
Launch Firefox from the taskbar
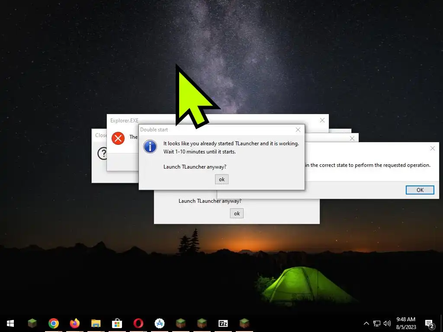tap(74, 323)
